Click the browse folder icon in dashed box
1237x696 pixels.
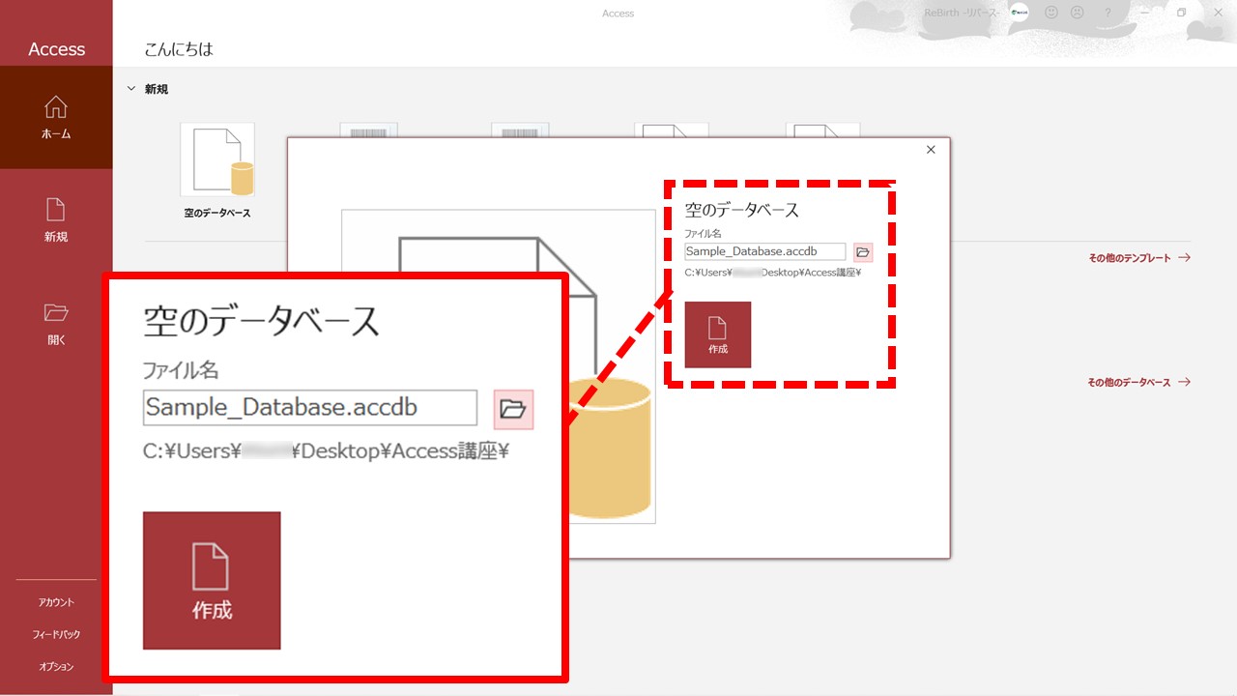863,252
